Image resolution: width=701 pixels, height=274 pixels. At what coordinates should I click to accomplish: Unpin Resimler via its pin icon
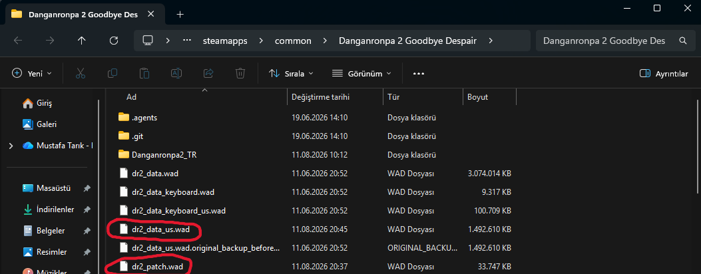tap(87, 251)
